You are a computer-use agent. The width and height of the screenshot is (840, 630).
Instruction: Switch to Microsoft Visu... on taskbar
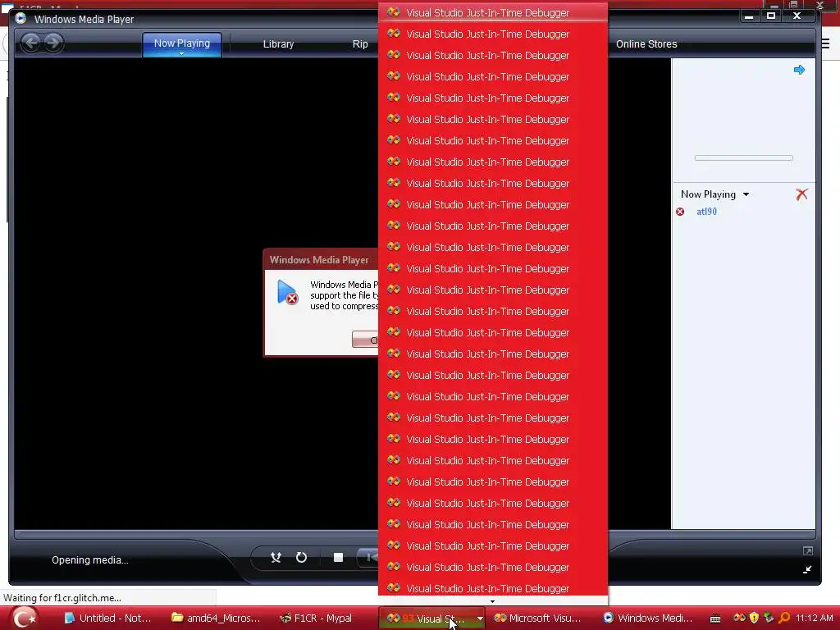538,619
